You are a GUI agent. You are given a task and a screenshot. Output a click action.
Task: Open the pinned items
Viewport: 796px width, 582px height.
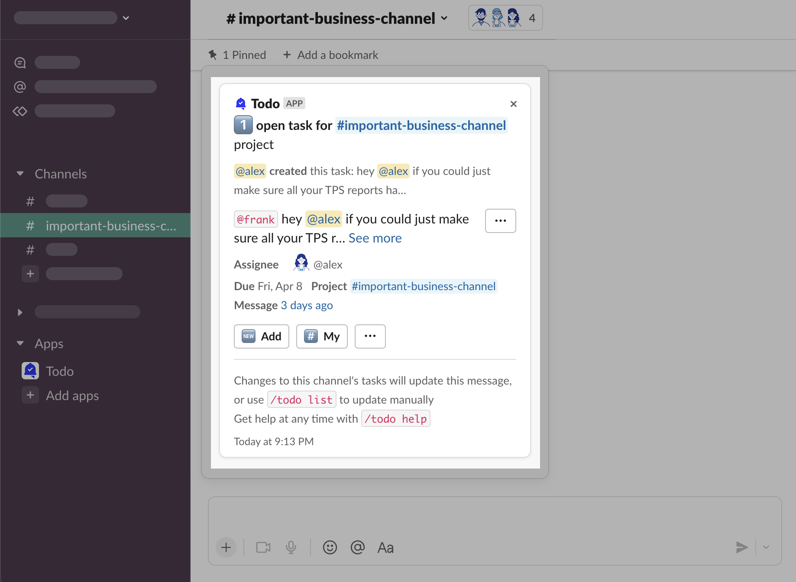(237, 55)
